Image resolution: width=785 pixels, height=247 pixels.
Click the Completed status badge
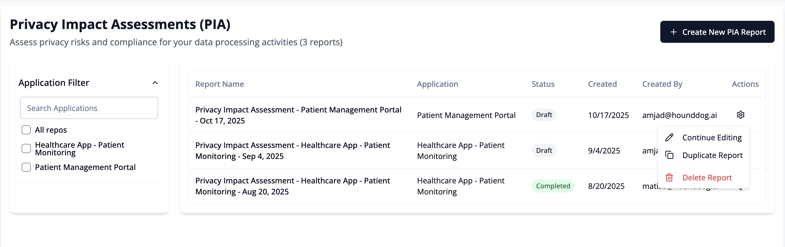[x=553, y=186]
